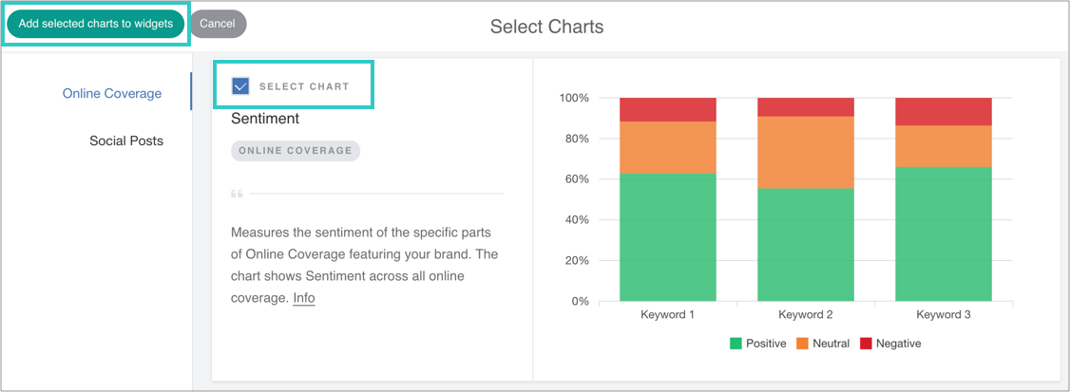Switch to Social Posts tab
This screenshot has height=392, width=1070.
click(126, 140)
